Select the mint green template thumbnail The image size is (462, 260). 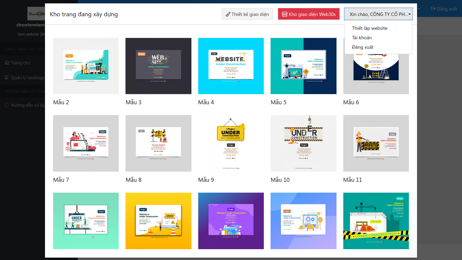coord(86,221)
